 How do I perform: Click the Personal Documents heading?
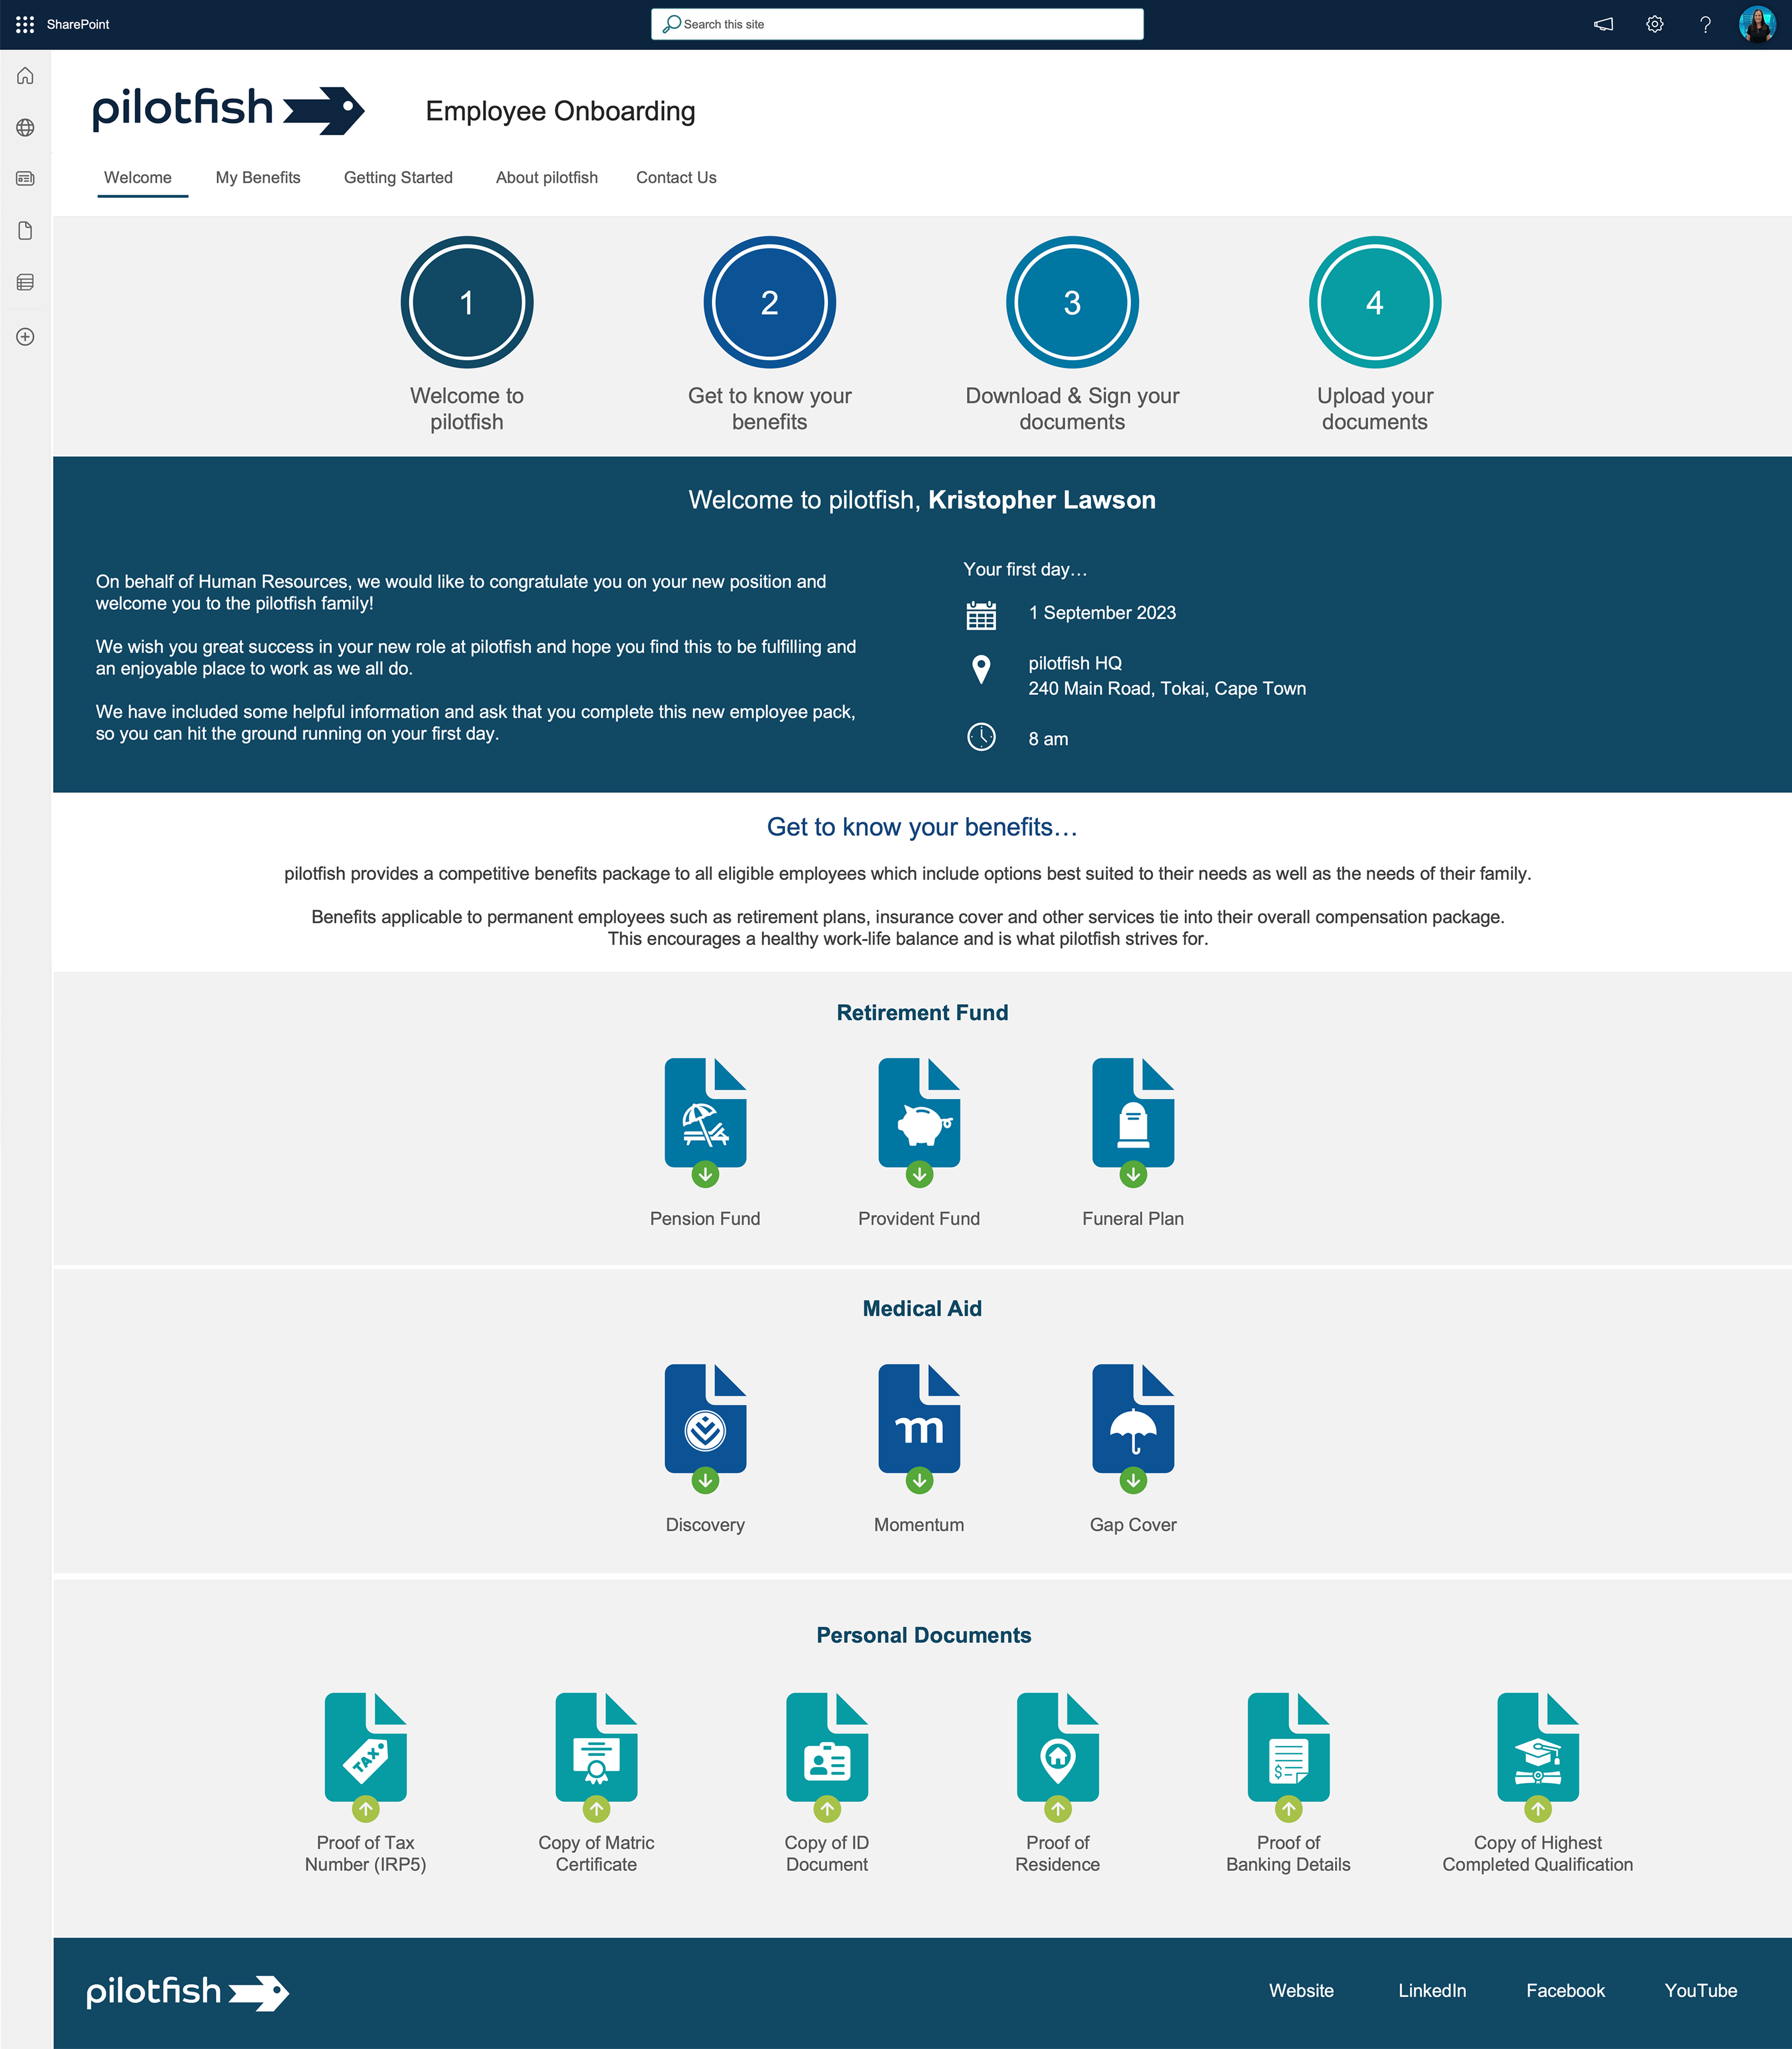coord(923,1635)
